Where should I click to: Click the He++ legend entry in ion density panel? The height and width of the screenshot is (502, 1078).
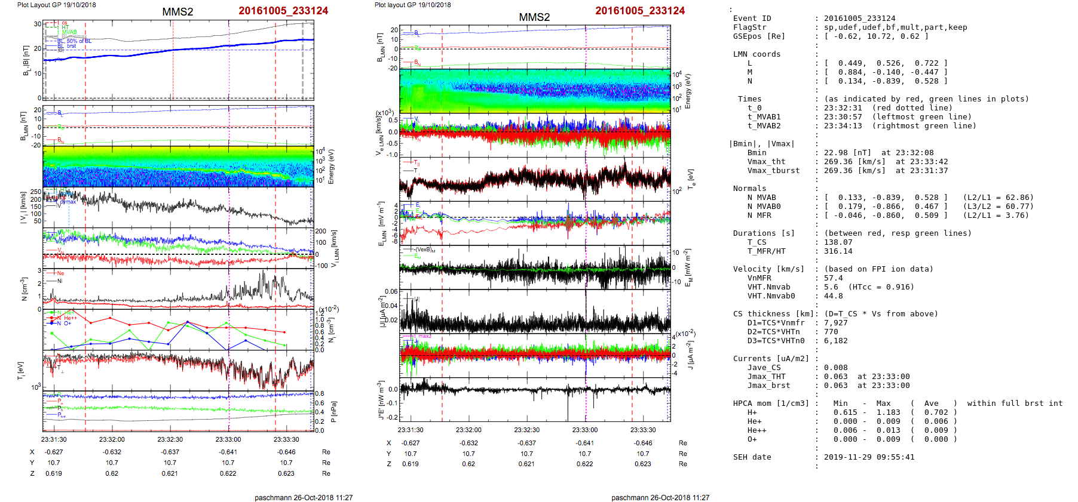pos(71,318)
